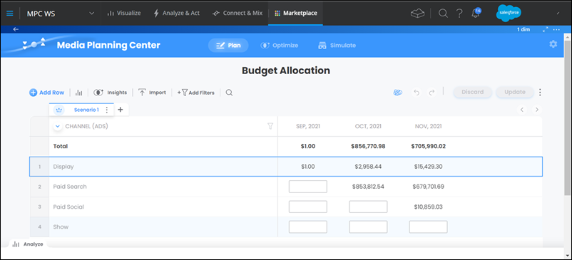Viewport: 572px width, 260px height.
Task: Click the SEP, 2021 column header
Action: click(308, 126)
